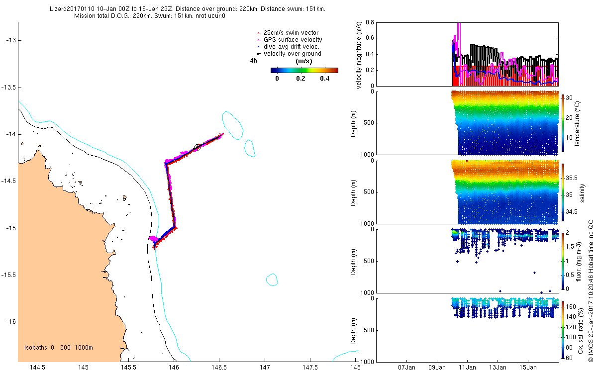Click the '15Jan' time axis label
Viewport: 597px width, 373px height.
point(528,368)
